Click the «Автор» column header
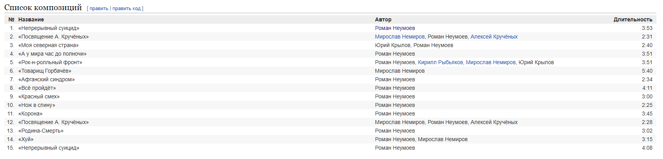Image resolution: width=663 pixels, height=159 pixels. click(383, 19)
